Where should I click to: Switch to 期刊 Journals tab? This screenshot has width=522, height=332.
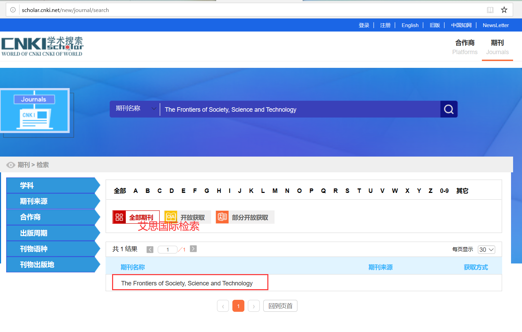coord(497,47)
